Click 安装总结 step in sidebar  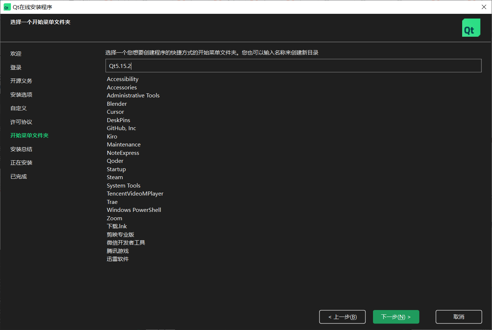[21, 149]
